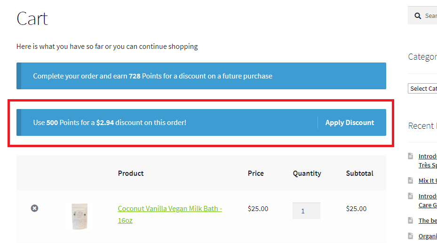Open the Organi recent post link
The width and height of the screenshot is (437, 243).
[x=428, y=236]
